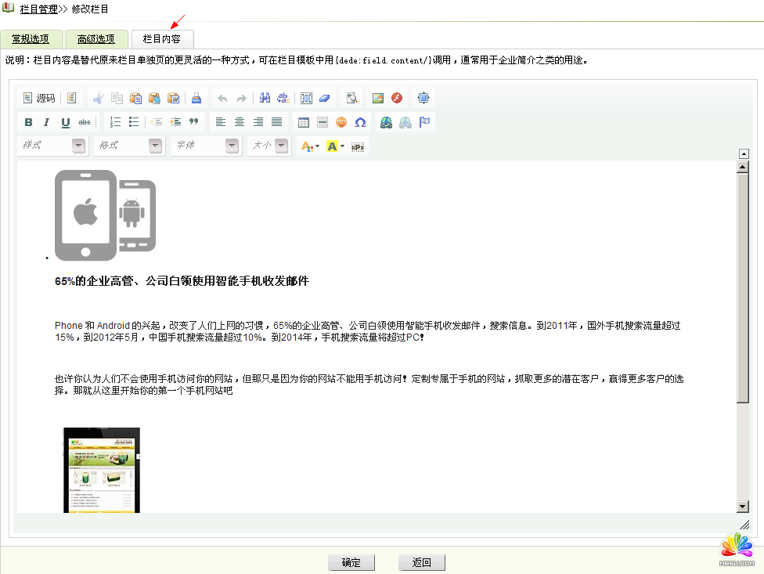Insert Flash using the Flash icon
The height and width of the screenshot is (574, 764).
pos(397,98)
